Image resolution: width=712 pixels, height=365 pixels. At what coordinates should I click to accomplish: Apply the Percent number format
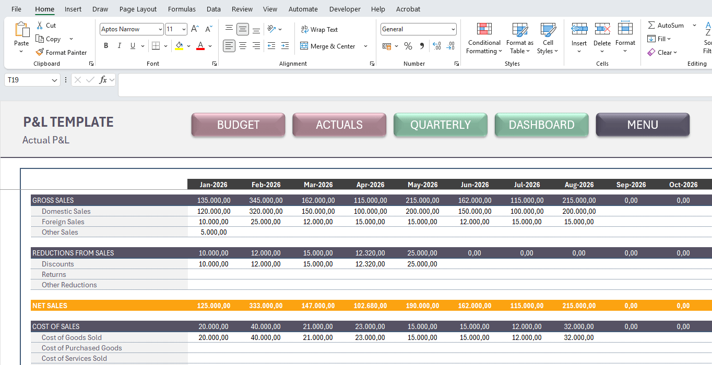(408, 46)
